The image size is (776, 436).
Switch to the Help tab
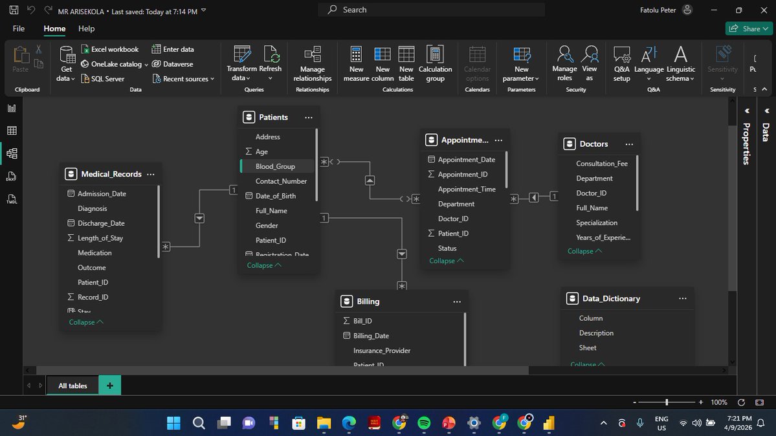coord(86,28)
